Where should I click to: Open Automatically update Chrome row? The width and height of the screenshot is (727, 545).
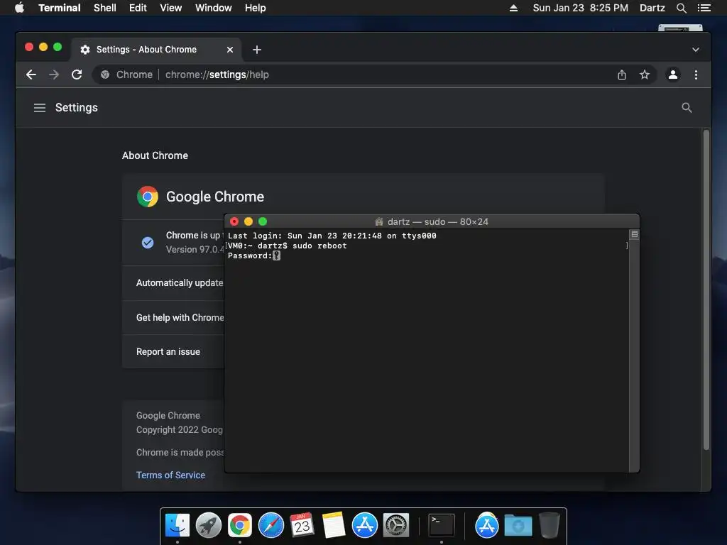[x=173, y=282]
